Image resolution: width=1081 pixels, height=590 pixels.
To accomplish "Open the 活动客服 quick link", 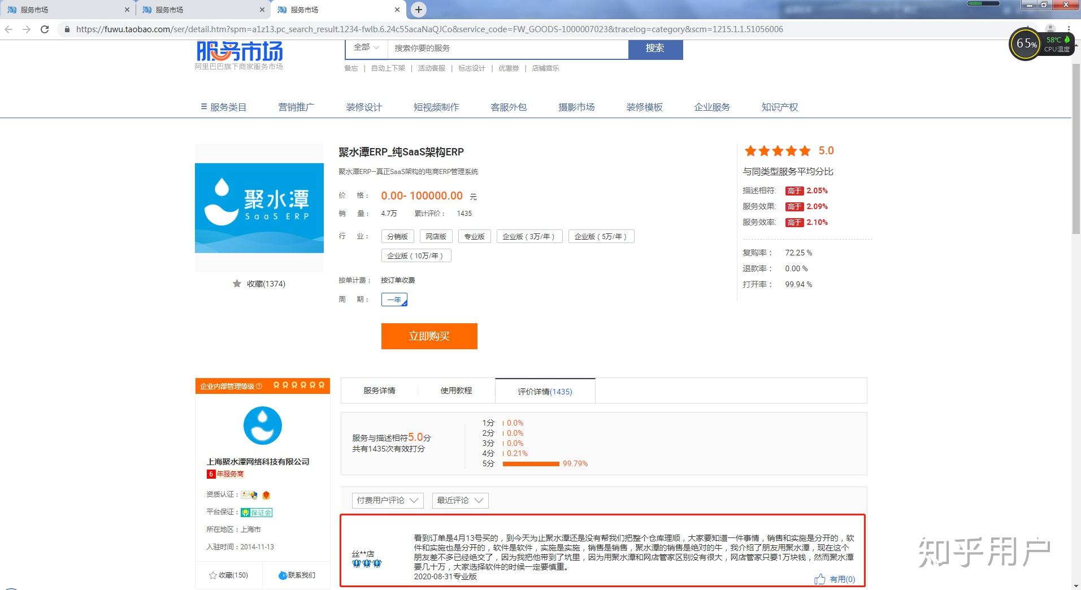I will (x=432, y=68).
